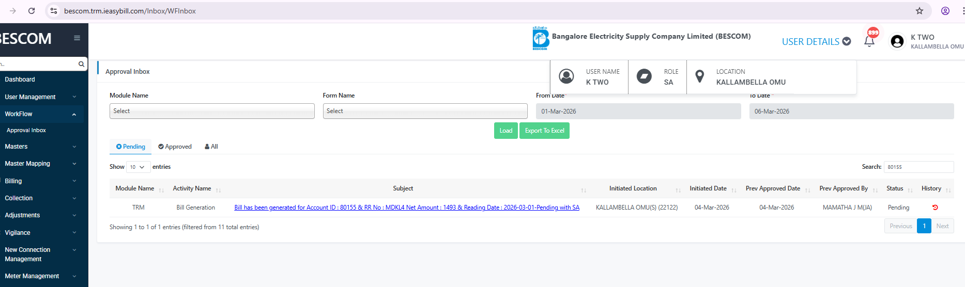
Task: Go to Next page
Action: [x=942, y=226]
